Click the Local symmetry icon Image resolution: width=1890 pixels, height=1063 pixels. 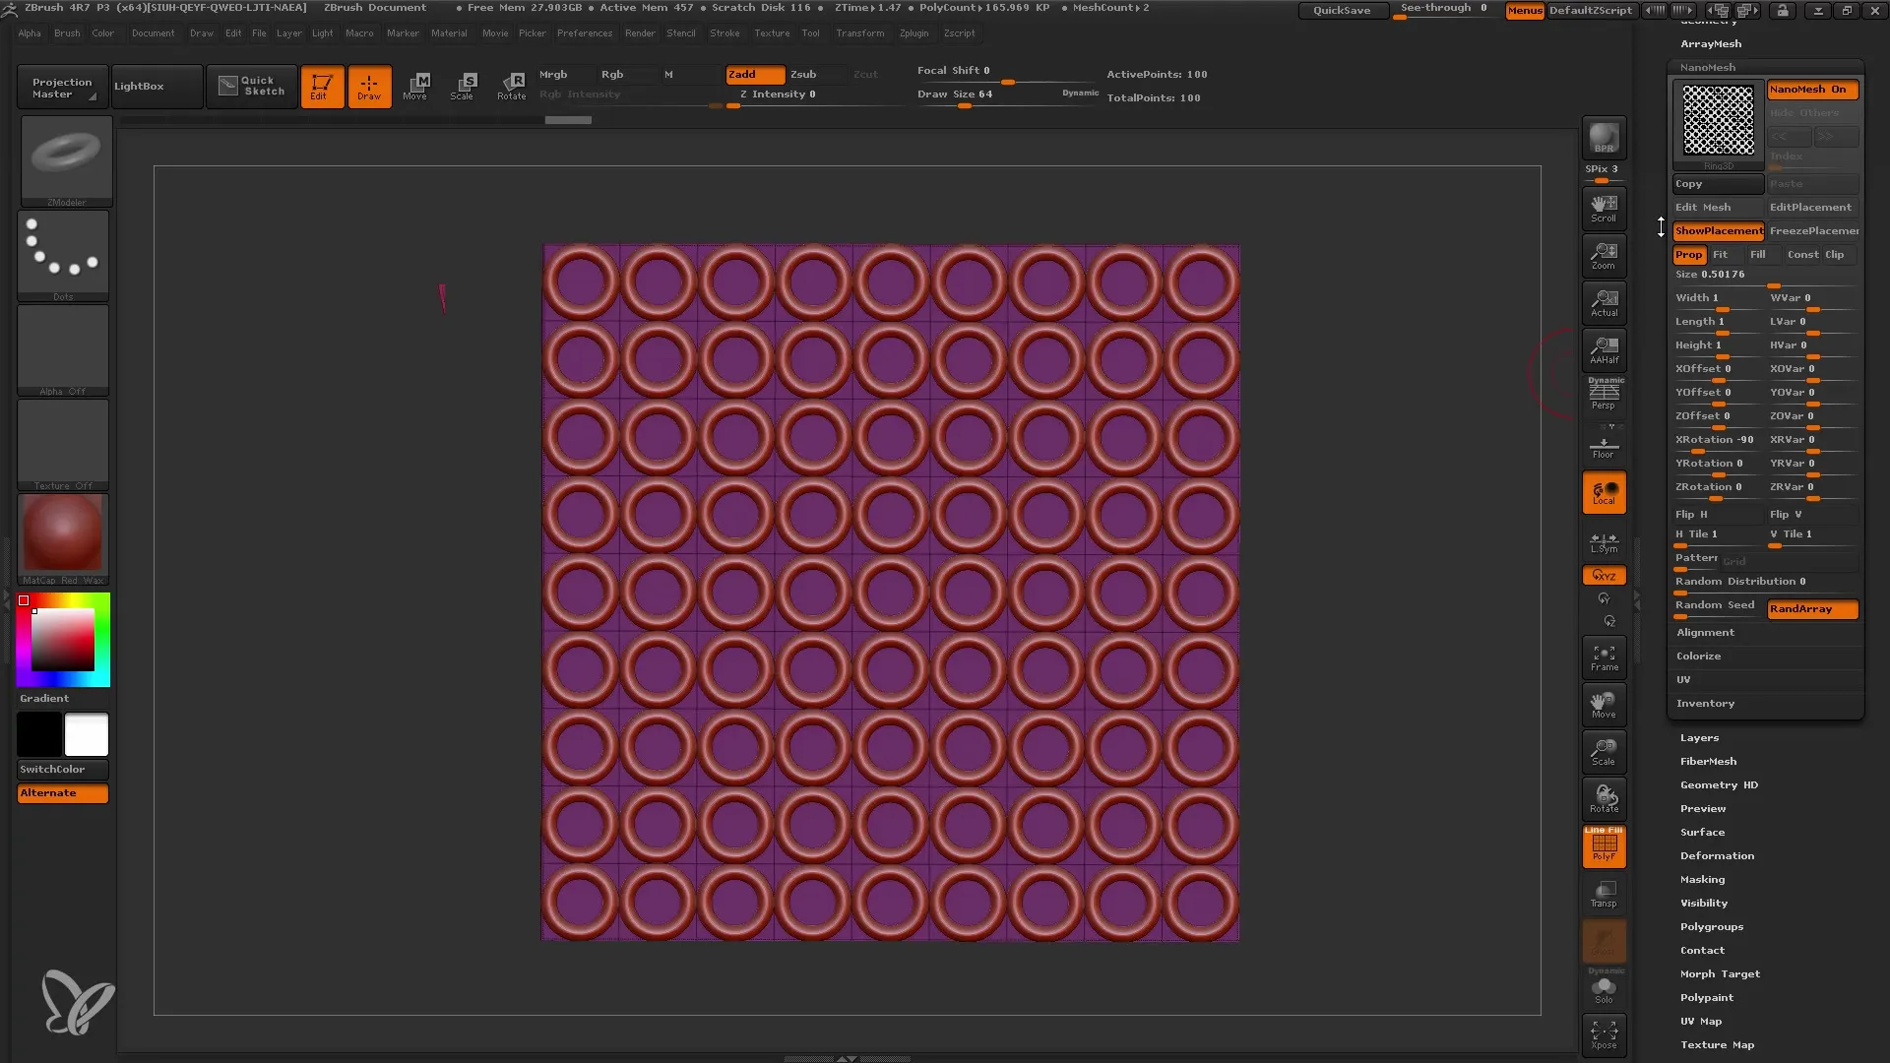click(1605, 538)
